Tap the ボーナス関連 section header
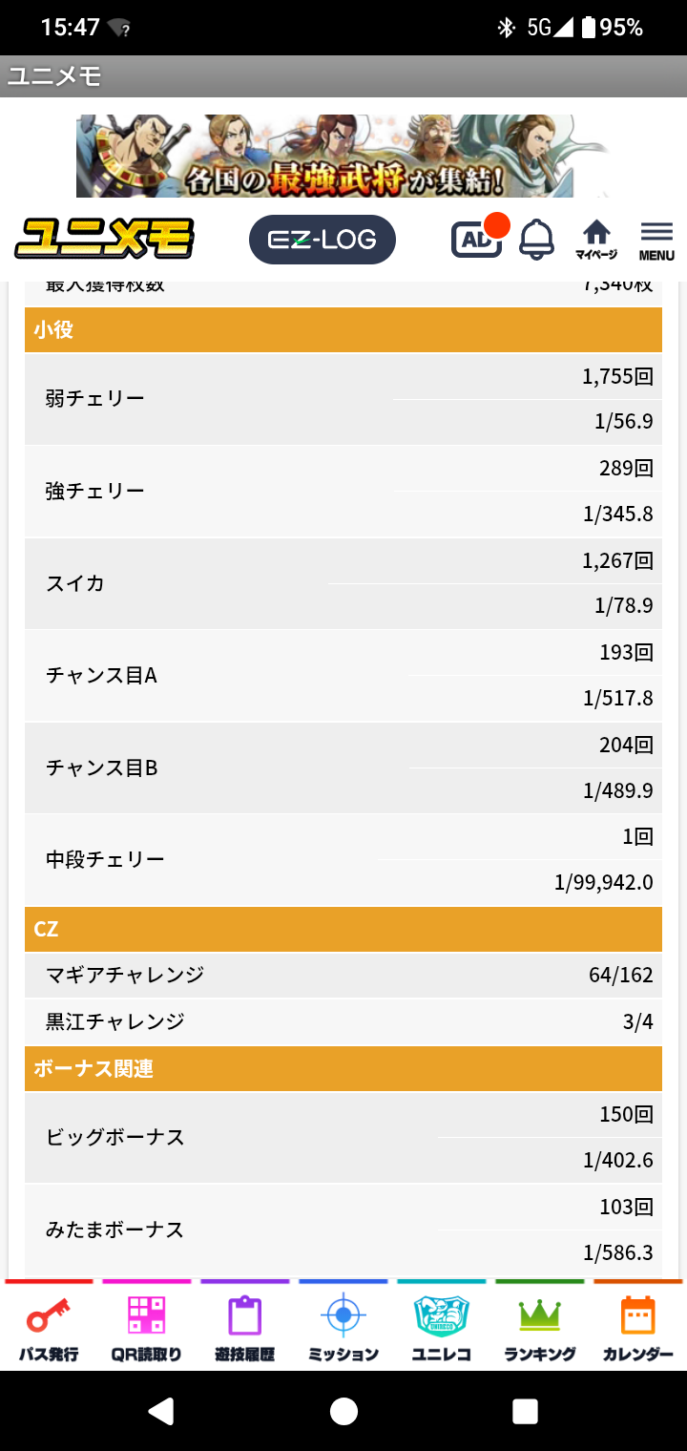Image resolution: width=687 pixels, height=1451 pixels. click(343, 1068)
